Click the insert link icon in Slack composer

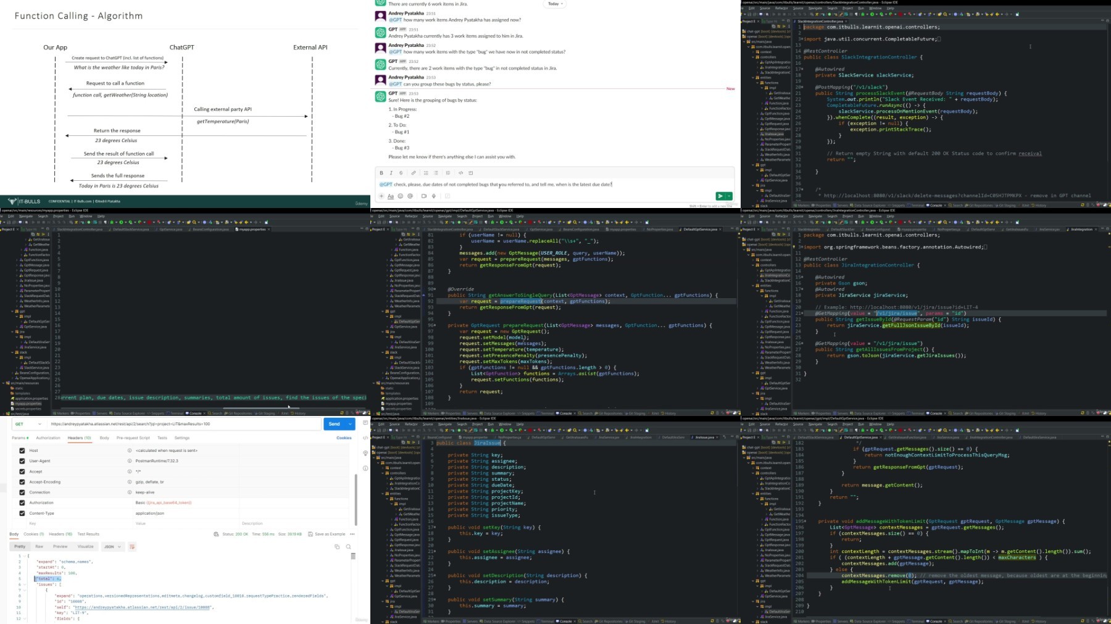(414, 173)
